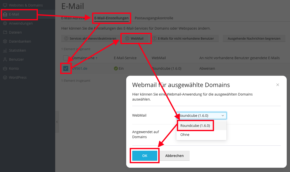This screenshot has height=172, width=290.
Task: Click the Statistiken bar chart icon
Action: (5, 50)
